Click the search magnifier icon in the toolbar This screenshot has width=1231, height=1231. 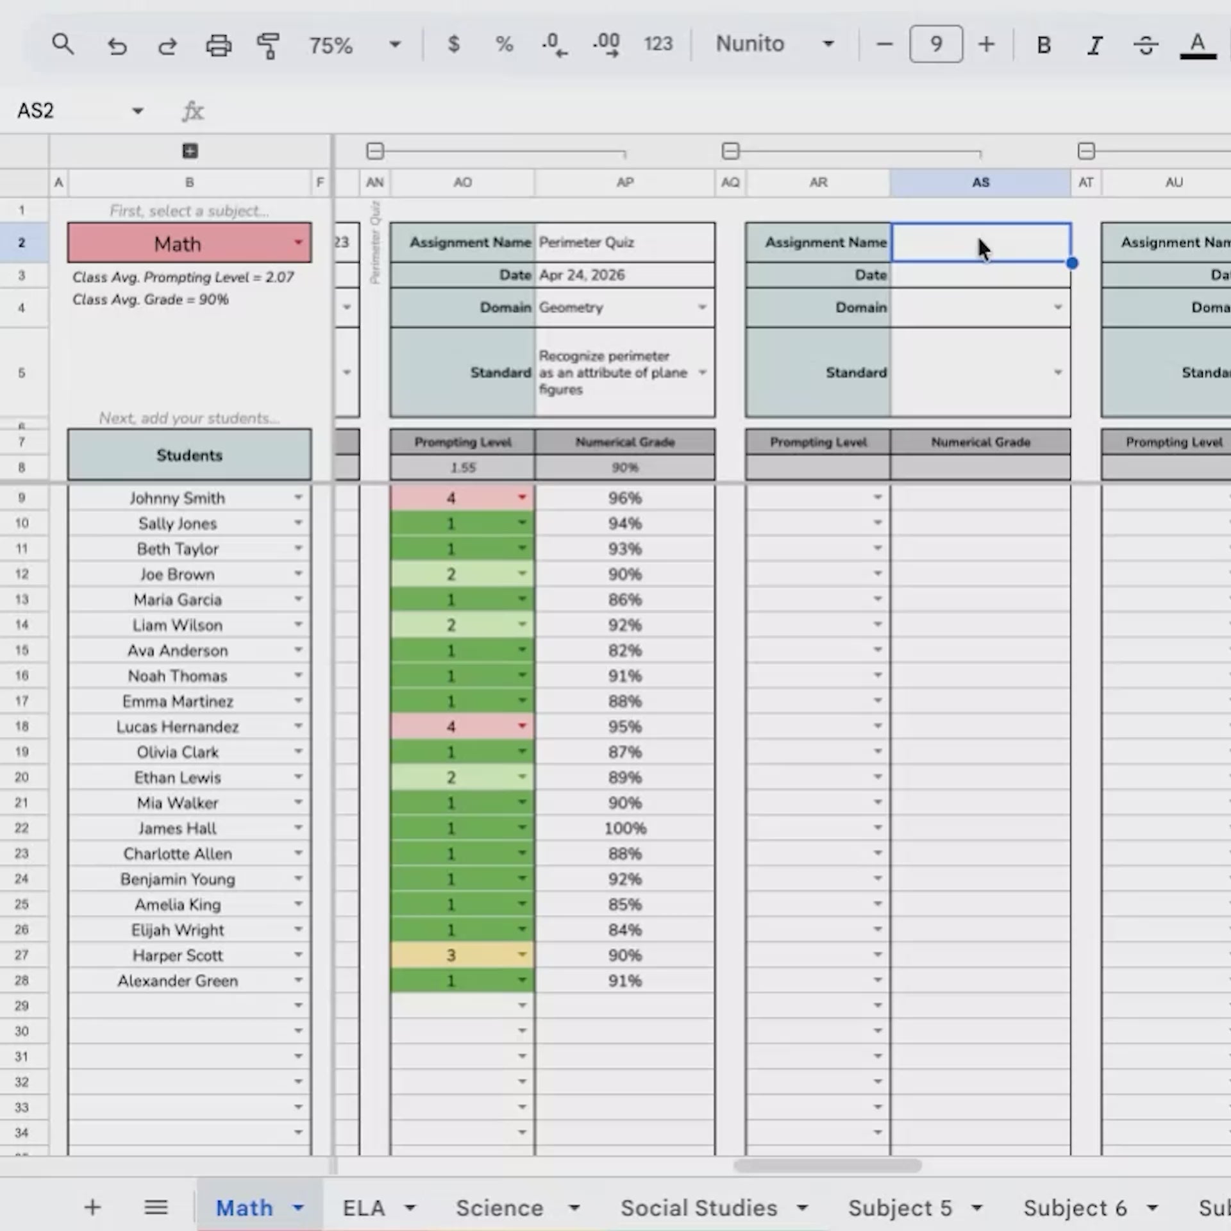click(63, 44)
